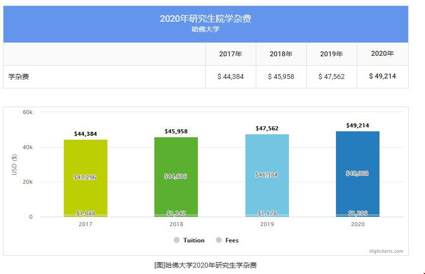Click the 学杂费 row label
The image size is (425, 274).
[x=18, y=77]
